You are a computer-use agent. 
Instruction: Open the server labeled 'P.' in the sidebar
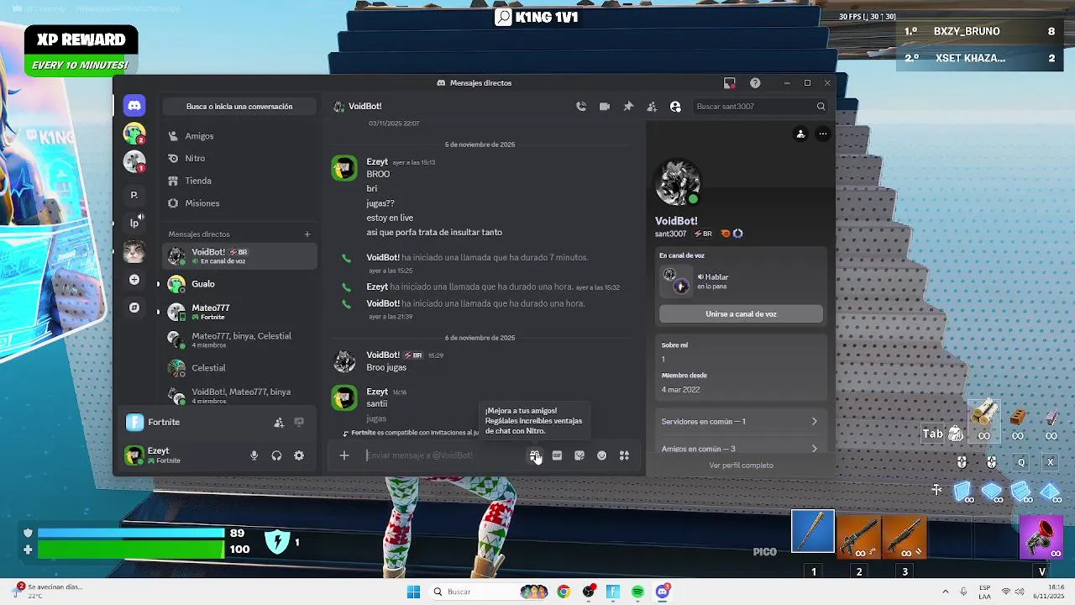coord(134,195)
